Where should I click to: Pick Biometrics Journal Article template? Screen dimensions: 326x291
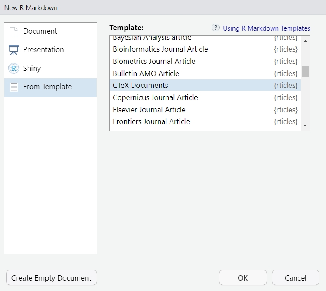click(205, 61)
